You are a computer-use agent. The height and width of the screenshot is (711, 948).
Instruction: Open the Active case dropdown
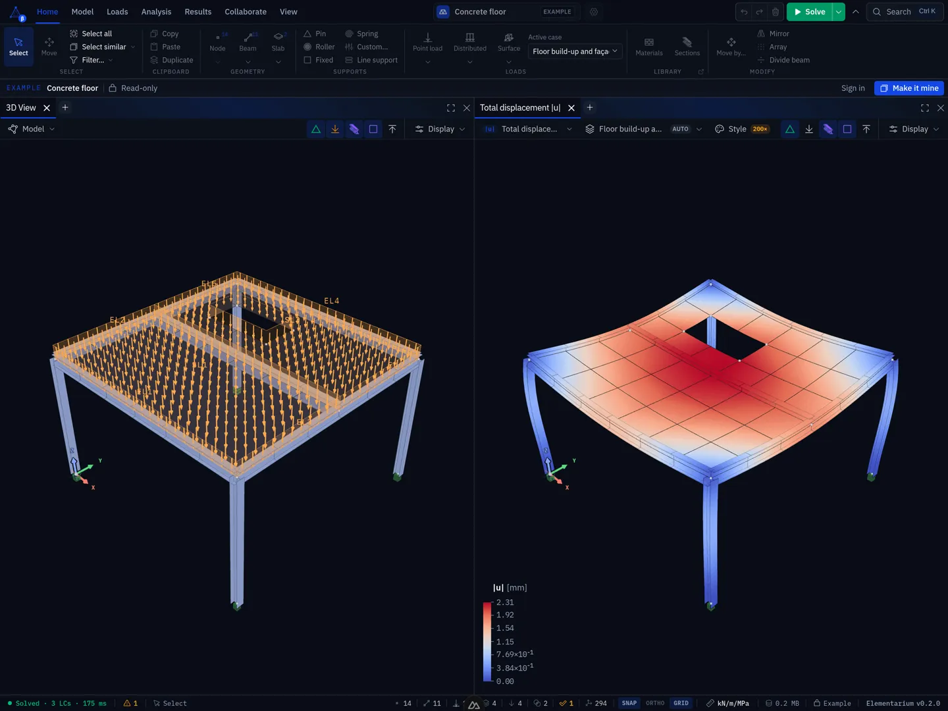coord(575,51)
